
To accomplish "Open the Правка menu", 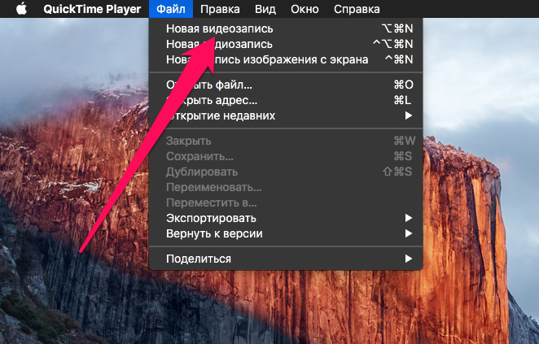I will click(x=220, y=9).
